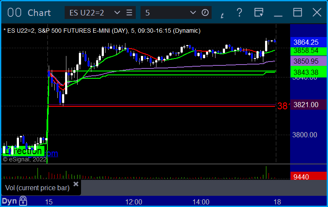Expand the ES U22=2 symbol dropdown arrow
The height and width of the screenshot is (207, 328).
coord(117,12)
